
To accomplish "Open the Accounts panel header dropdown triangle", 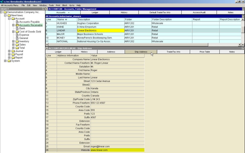I will (47, 9).
